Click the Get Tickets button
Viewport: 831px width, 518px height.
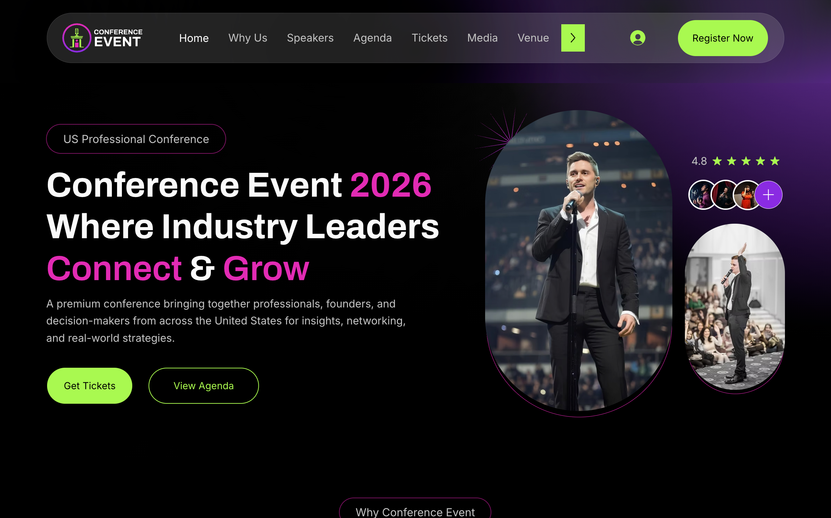[x=90, y=386]
